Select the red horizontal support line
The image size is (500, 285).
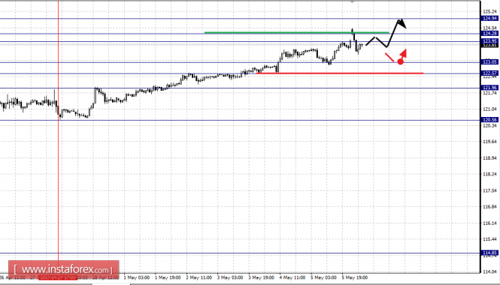[x=340, y=73]
